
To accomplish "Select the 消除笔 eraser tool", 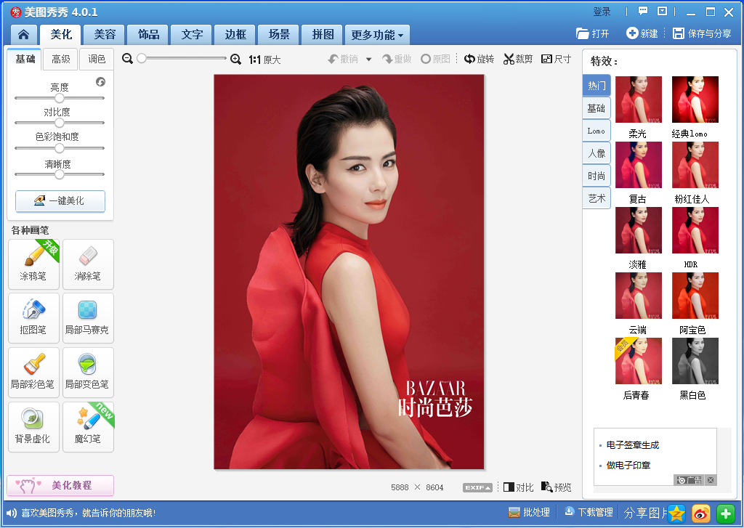I will (88, 264).
